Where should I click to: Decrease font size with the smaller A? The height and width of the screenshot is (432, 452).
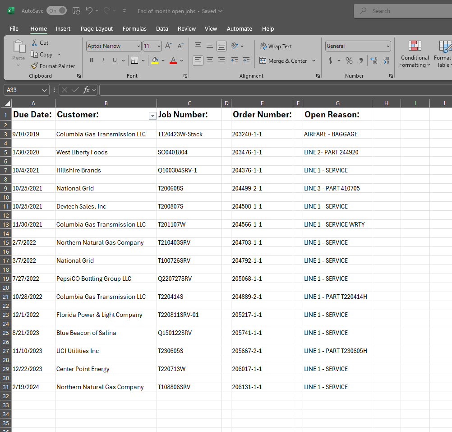pyautogui.click(x=180, y=46)
